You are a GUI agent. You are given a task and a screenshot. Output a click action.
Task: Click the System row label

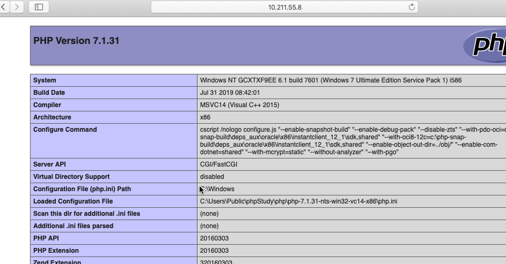pos(45,80)
